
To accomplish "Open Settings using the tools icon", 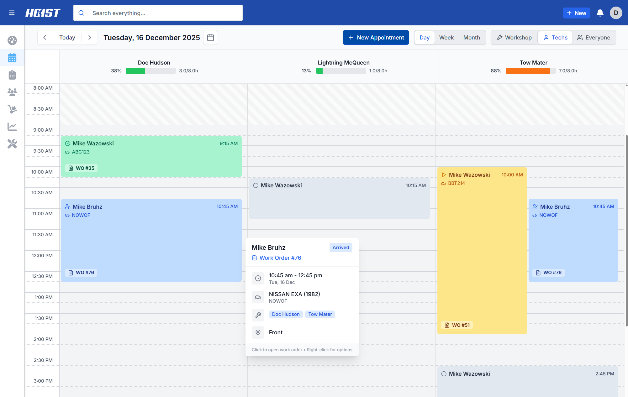I will (12, 144).
